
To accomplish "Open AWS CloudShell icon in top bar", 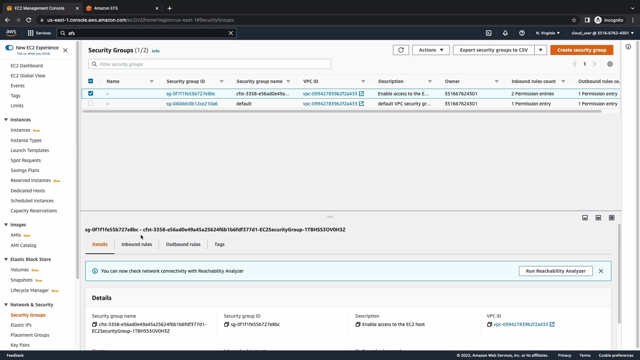I will [x=489, y=33].
